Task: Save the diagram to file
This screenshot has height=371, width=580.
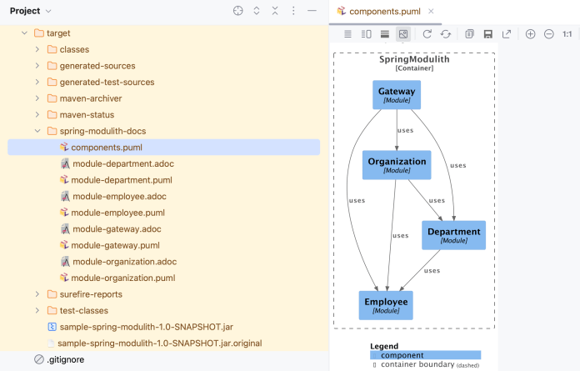Action: [x=488, y=34]
